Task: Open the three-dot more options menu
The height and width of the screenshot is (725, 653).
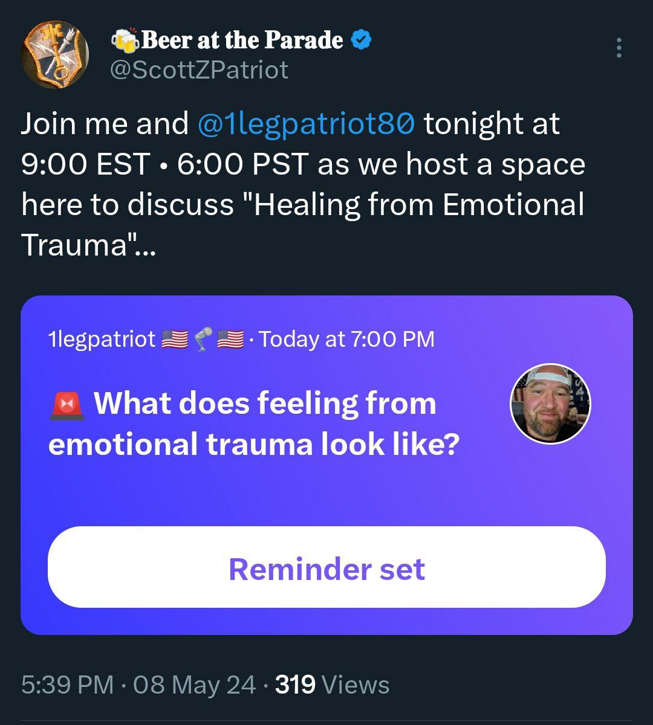Action: (x=619, y=48)
